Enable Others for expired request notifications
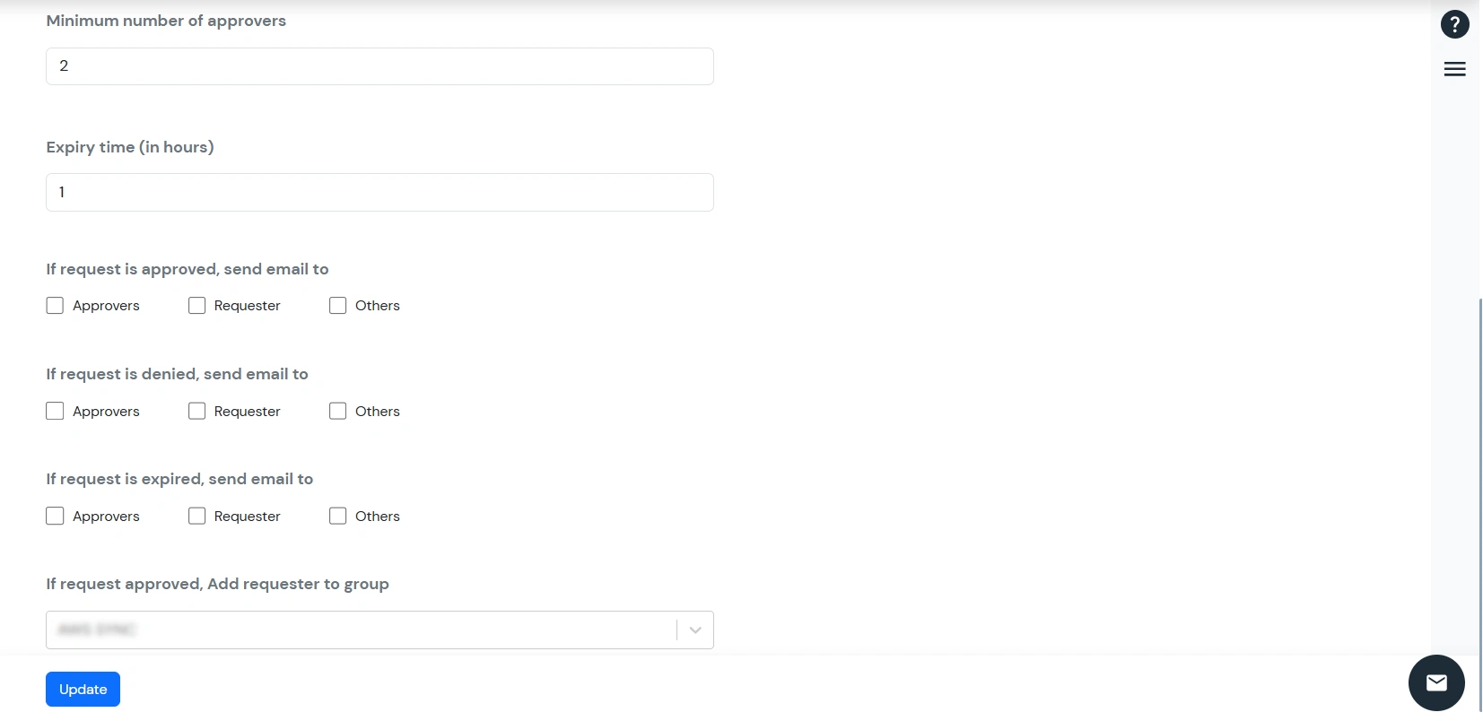The height and width of the screenshot is (721, 1483). (x=337, y=516)
